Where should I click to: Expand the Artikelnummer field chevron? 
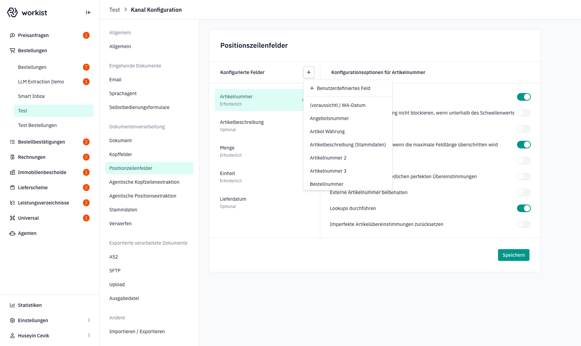pos(302,100)
